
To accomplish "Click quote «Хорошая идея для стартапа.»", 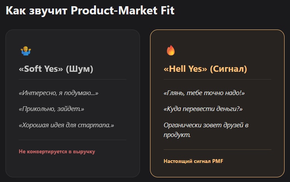I will coord(66,125).
